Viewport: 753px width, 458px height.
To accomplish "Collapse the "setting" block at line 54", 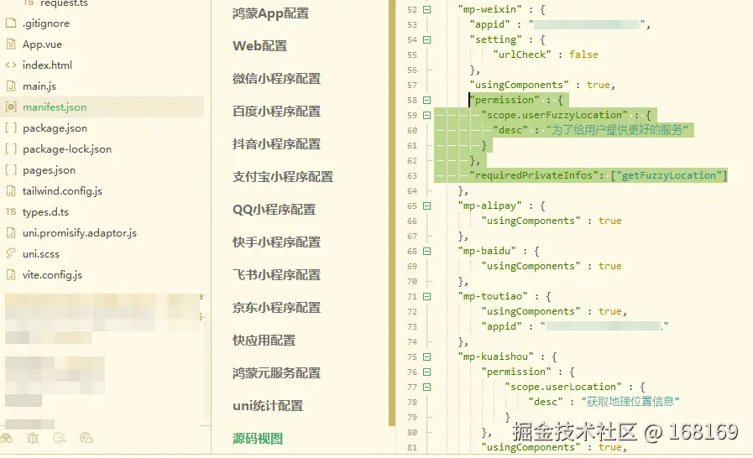I will point(427,40).
